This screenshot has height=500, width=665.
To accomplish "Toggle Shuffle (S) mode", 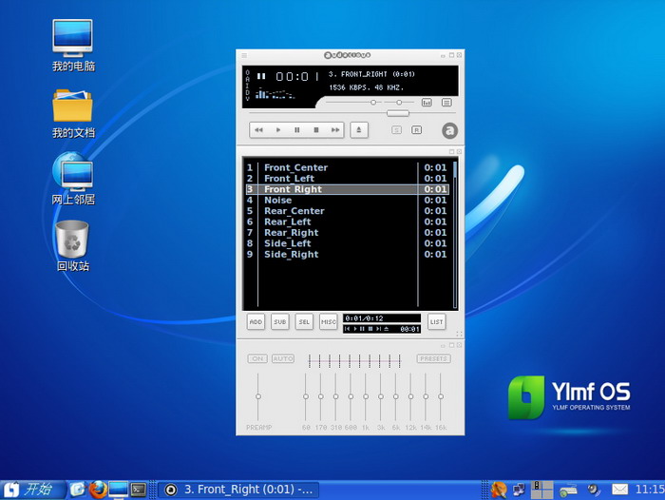I will tap(396, 130).
